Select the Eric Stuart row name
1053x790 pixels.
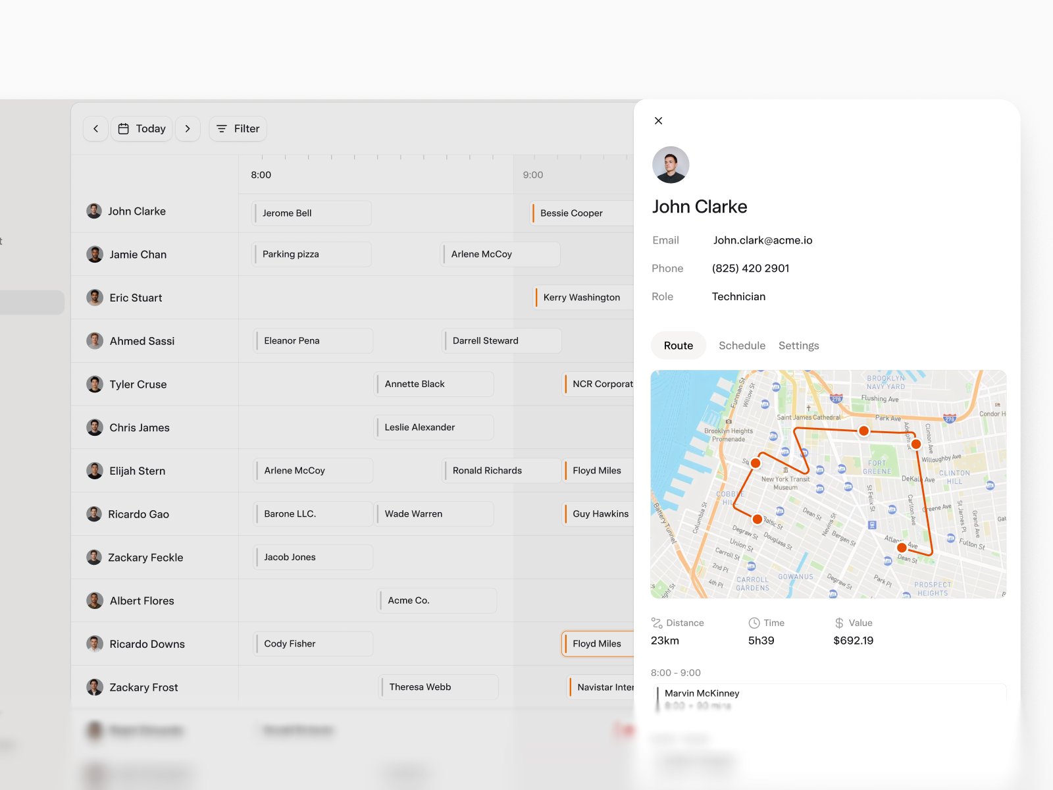pos(136,298)
